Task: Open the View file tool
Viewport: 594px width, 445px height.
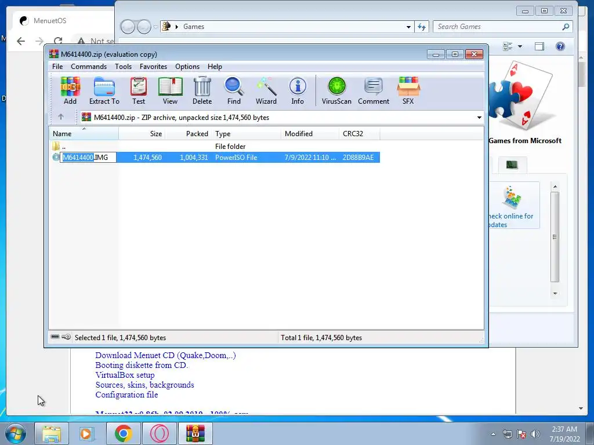Action: point(170,90)
